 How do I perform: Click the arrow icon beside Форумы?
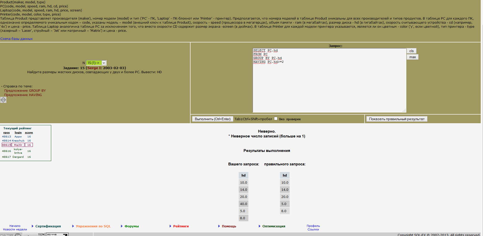122,226
